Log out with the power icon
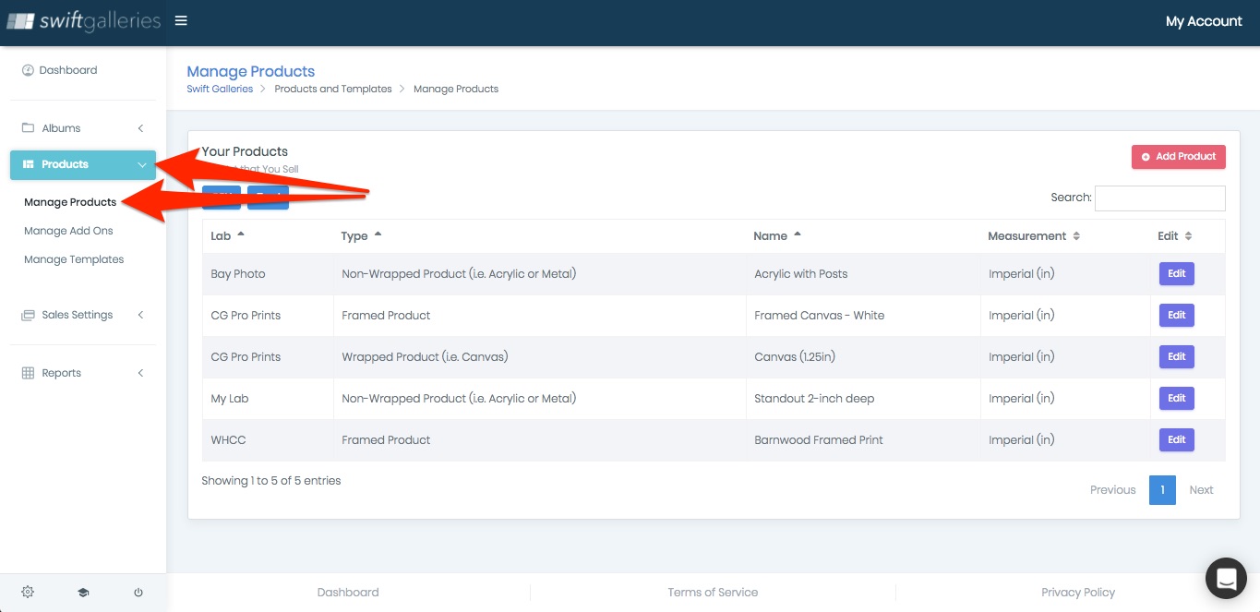The width and height of the screenshot is (1260, 612). pos(138,592)
